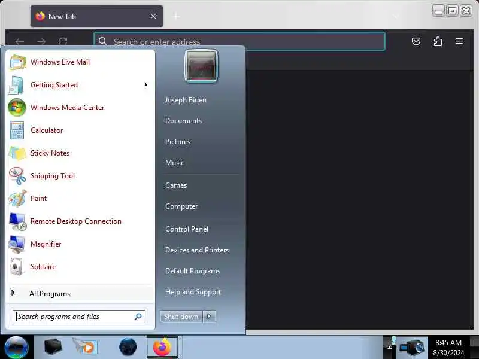Focus the Firefox address bar
479x359 pixels.
239,41
